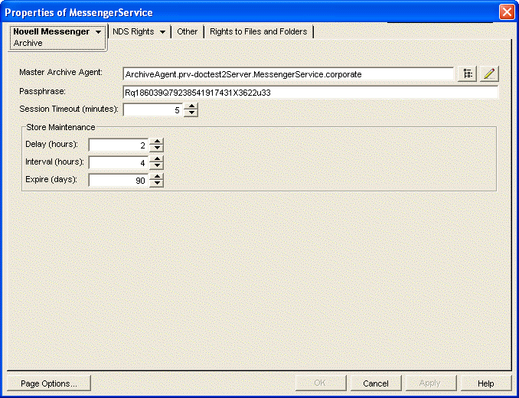
Task: Click the Cancel button
Action: (376, 383)
